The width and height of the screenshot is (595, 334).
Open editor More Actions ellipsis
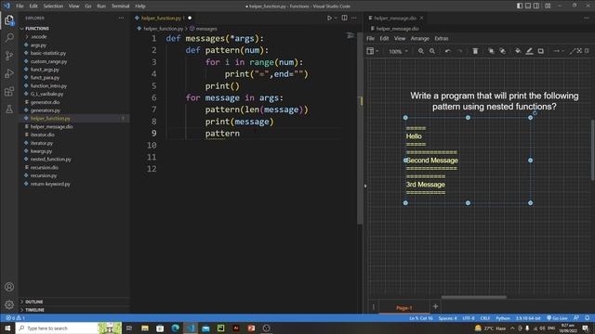[x=353, y=18]
